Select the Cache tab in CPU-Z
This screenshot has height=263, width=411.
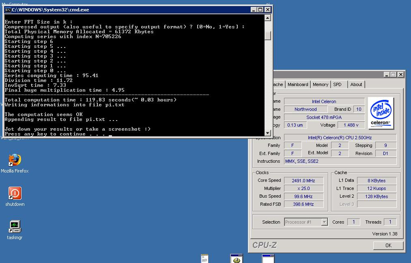pos(278,84)
